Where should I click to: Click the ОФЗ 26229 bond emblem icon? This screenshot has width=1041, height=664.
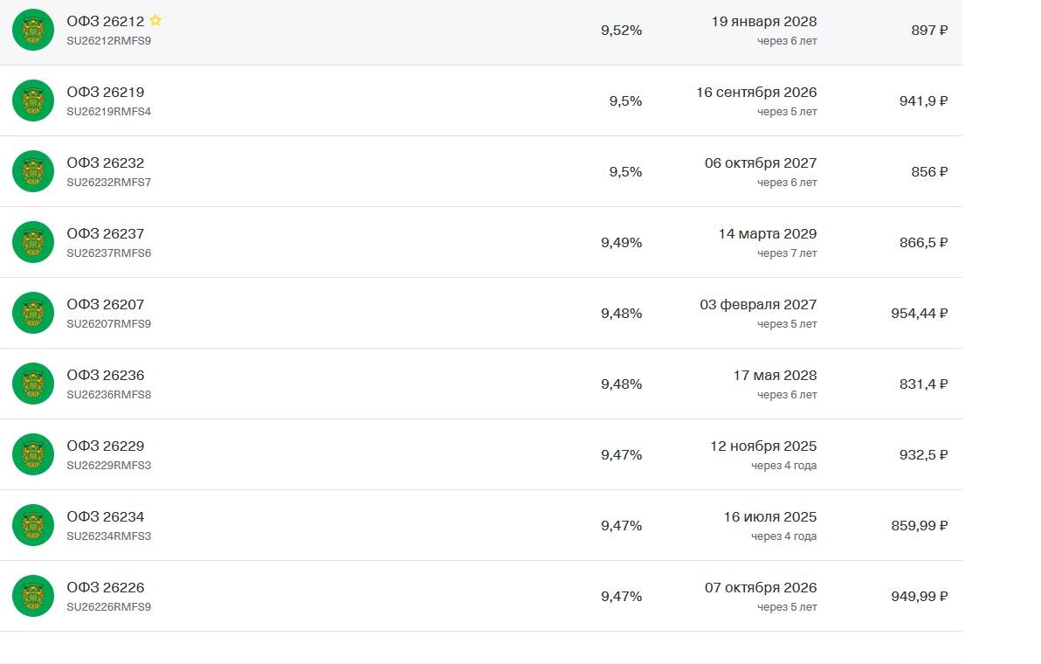click(x=33, y=454)
